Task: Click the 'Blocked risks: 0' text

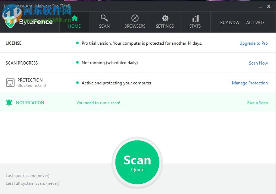Action: pos(32,85)
